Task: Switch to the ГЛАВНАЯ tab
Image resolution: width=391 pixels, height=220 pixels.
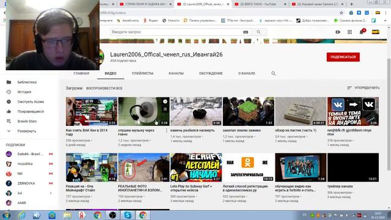Action: pos(81,73)
